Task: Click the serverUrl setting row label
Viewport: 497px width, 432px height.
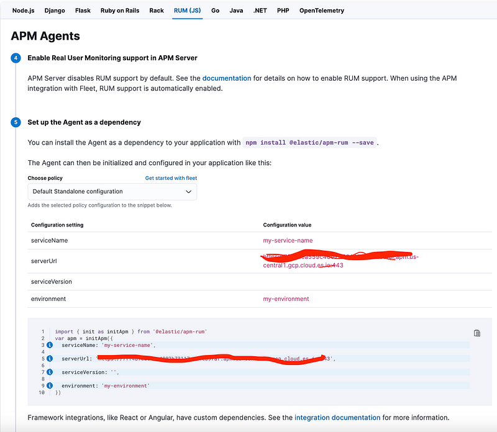Action: pyautogui.click(x=43, y=261)
